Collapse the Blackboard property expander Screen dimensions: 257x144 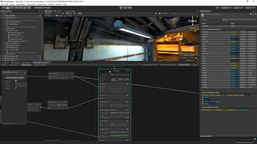pyautogui.click(x=4, y=78)
